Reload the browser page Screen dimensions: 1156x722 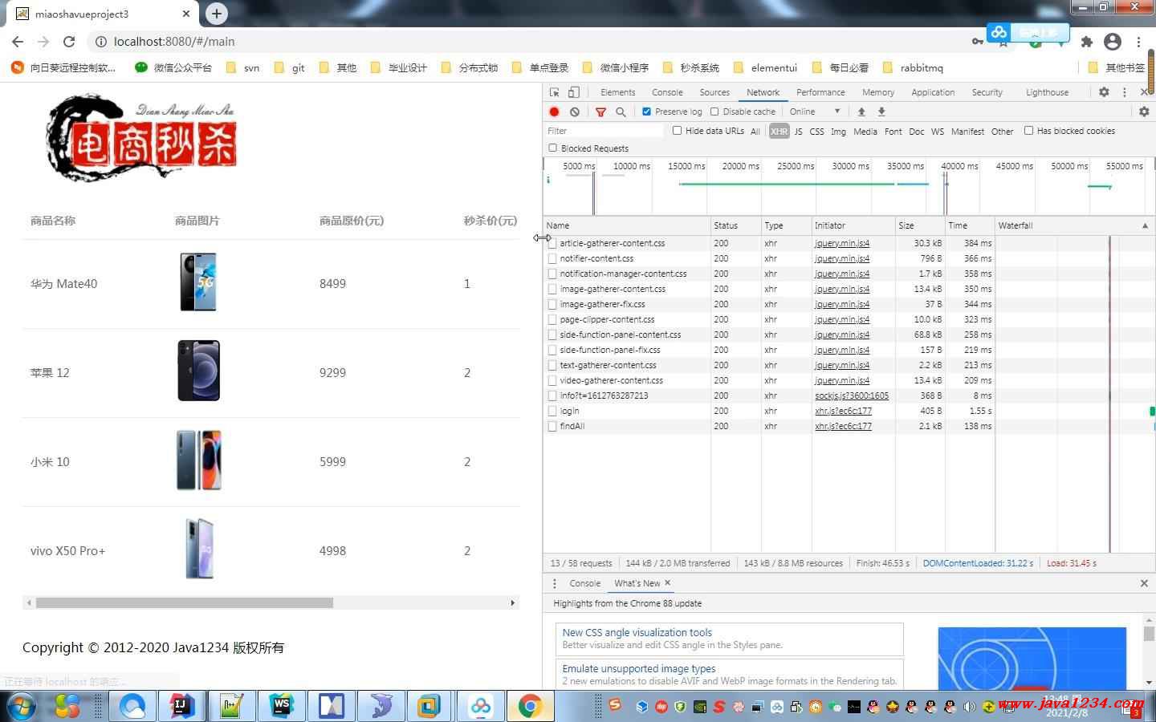[x=69, y=42]
